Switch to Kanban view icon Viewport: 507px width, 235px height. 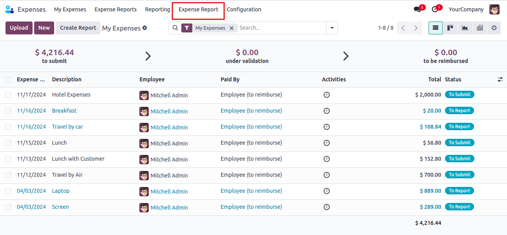point(450,28)
